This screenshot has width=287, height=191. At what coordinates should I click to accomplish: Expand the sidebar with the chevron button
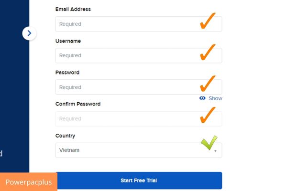click(29, 33)
